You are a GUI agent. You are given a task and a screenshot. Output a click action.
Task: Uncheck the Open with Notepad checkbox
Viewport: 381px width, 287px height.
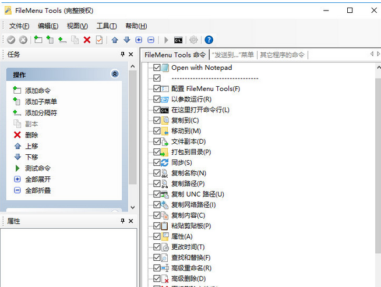coord(157,68)
